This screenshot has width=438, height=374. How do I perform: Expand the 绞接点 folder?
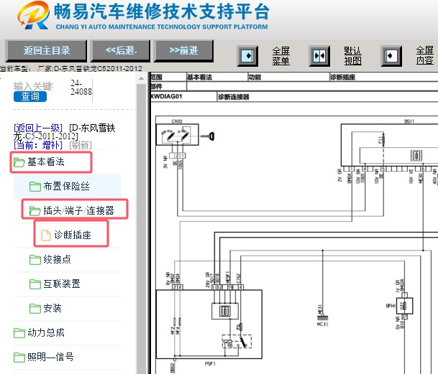[x=57, y=259]
